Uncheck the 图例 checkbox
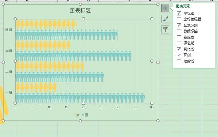 (179, 55)
